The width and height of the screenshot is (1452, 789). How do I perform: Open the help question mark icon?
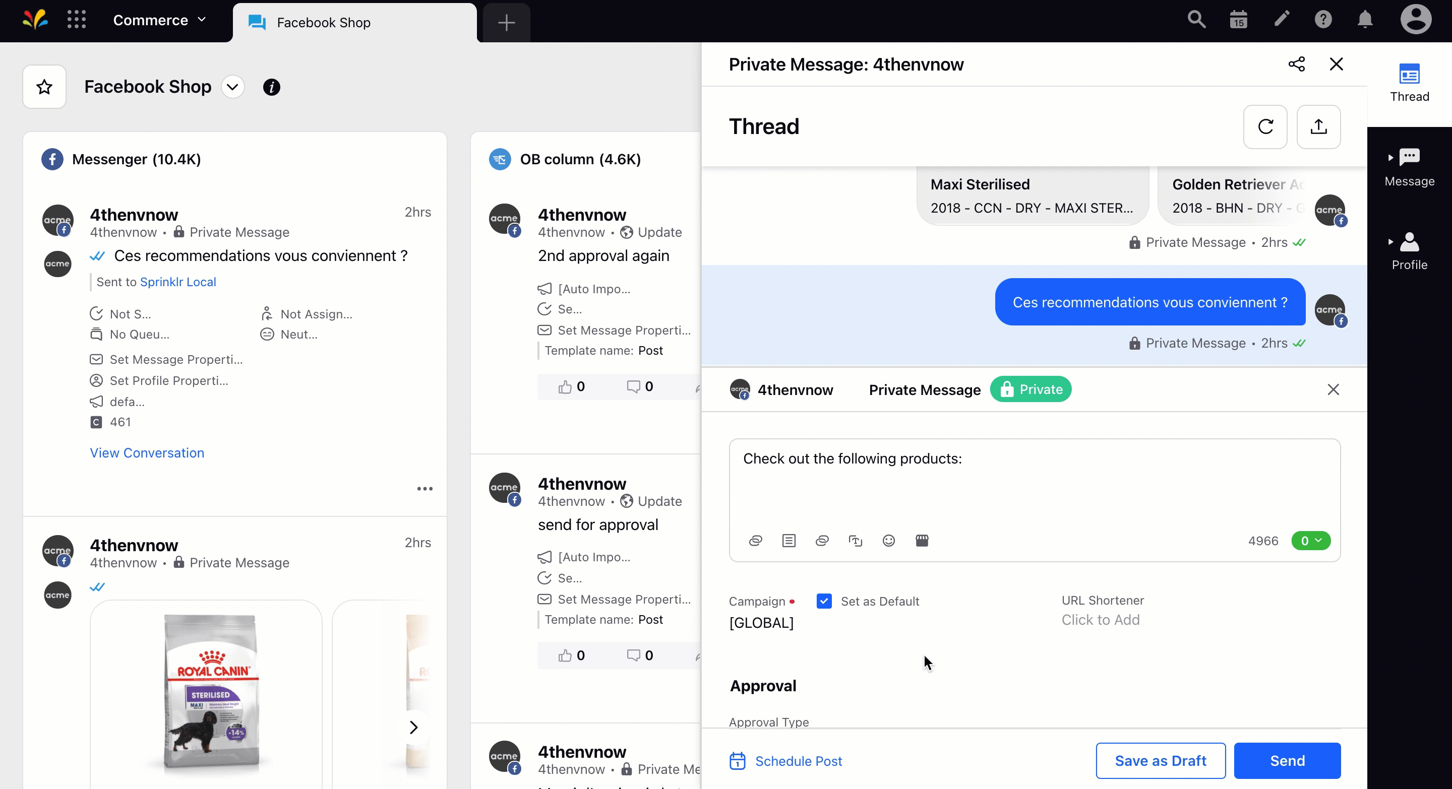(1323, 20)
